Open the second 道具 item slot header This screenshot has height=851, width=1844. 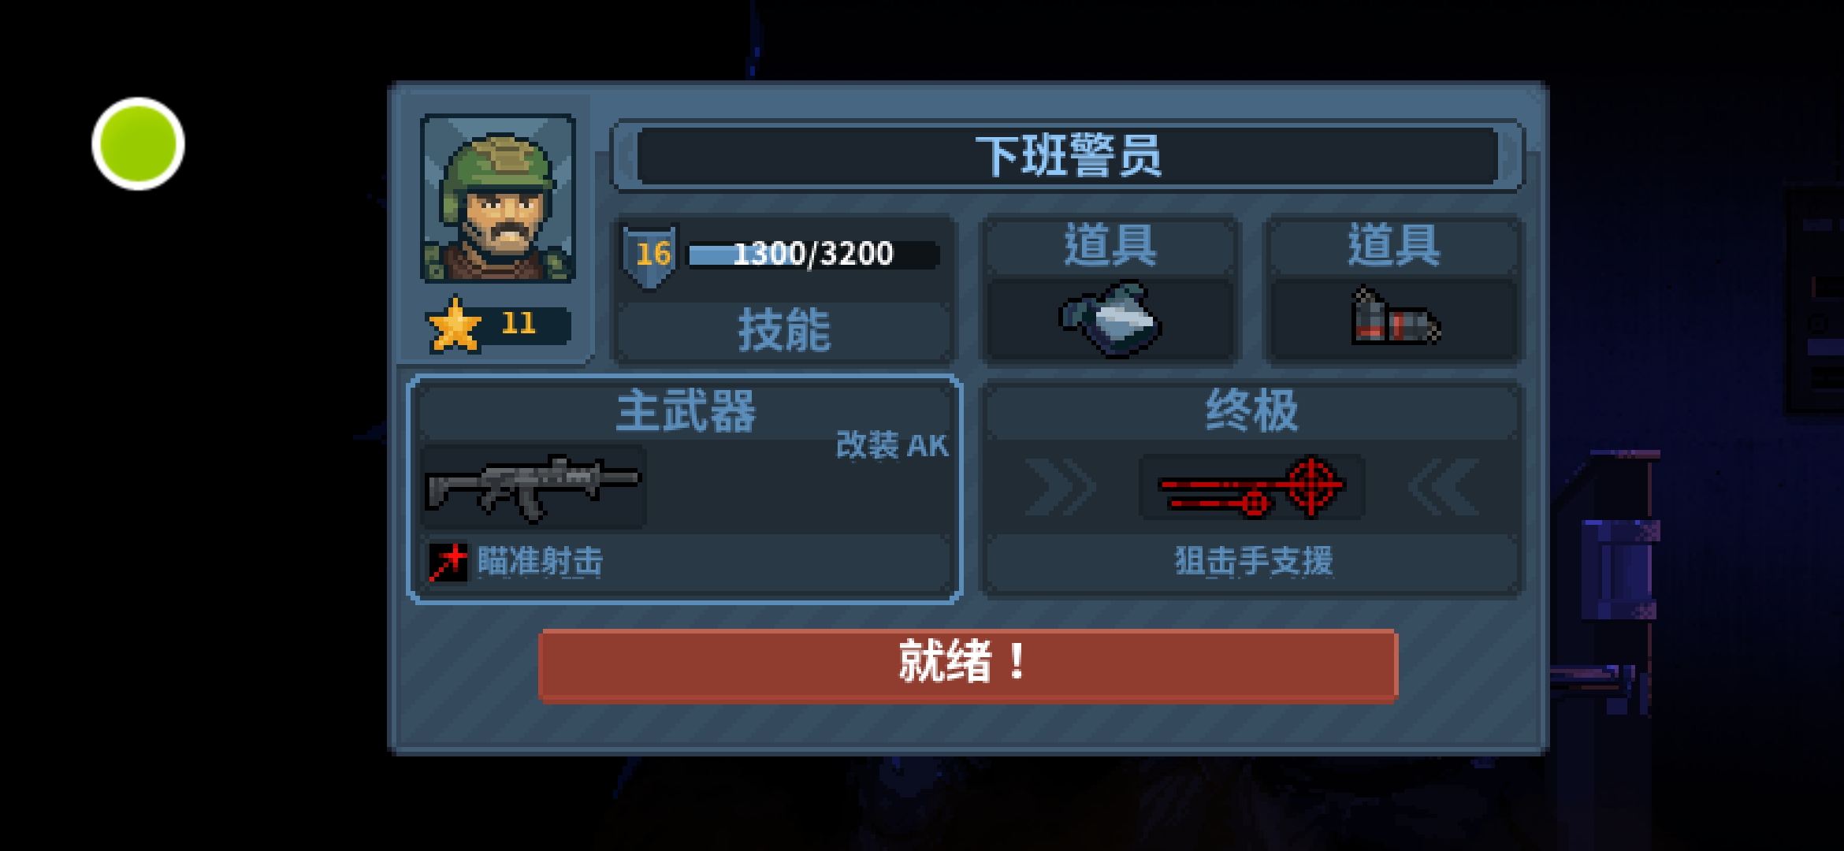click(x=1394, y=245)
